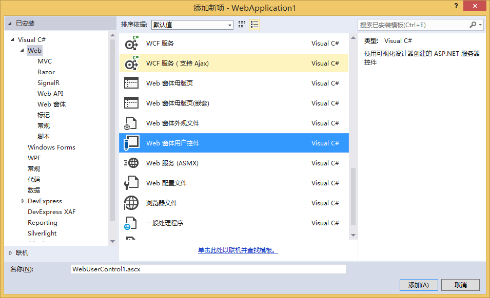Open the 排序依据 默认值 dropdown
The width and height of the screenshot is (490, 298).
point(192,25)
